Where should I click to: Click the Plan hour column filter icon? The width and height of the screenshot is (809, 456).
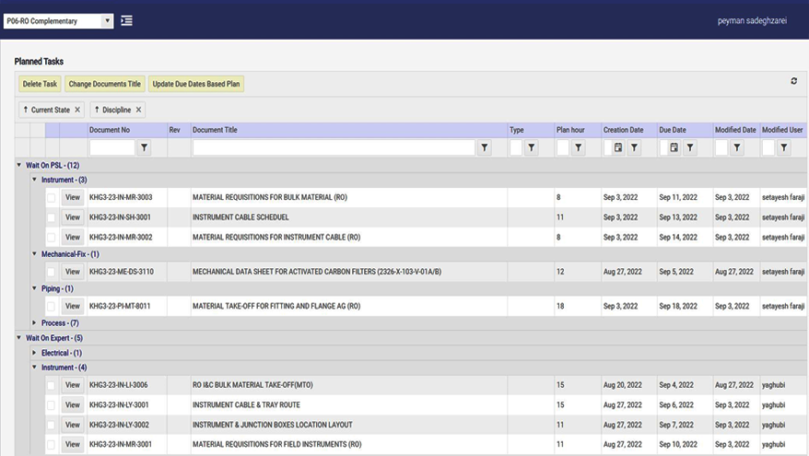(x=578, y=147)
